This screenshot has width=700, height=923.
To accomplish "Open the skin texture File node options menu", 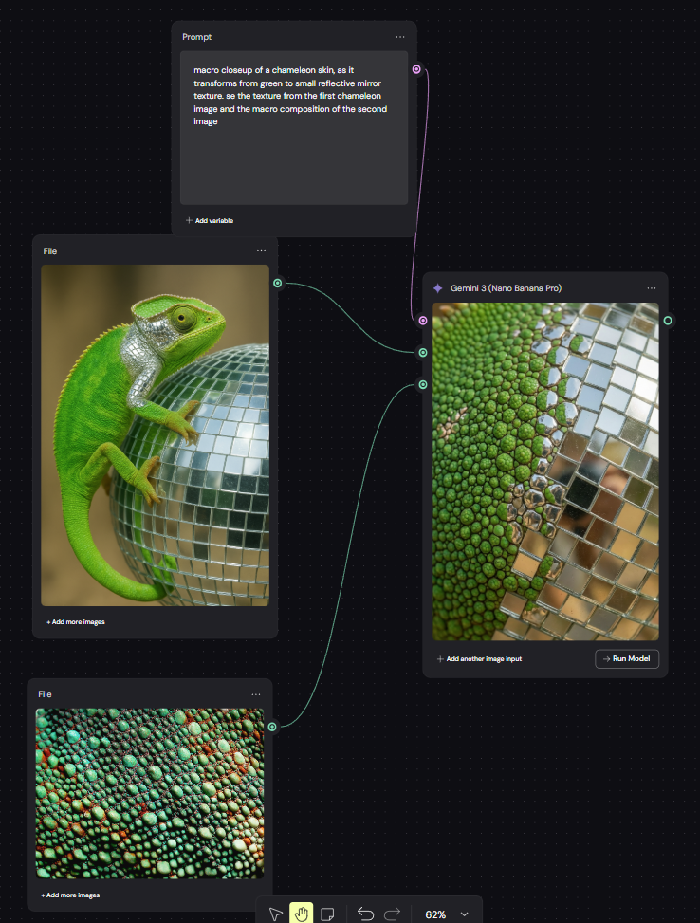I will click(256, 694).
